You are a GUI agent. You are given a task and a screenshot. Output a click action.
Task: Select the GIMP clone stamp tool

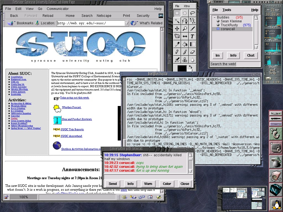coord(185,60)
